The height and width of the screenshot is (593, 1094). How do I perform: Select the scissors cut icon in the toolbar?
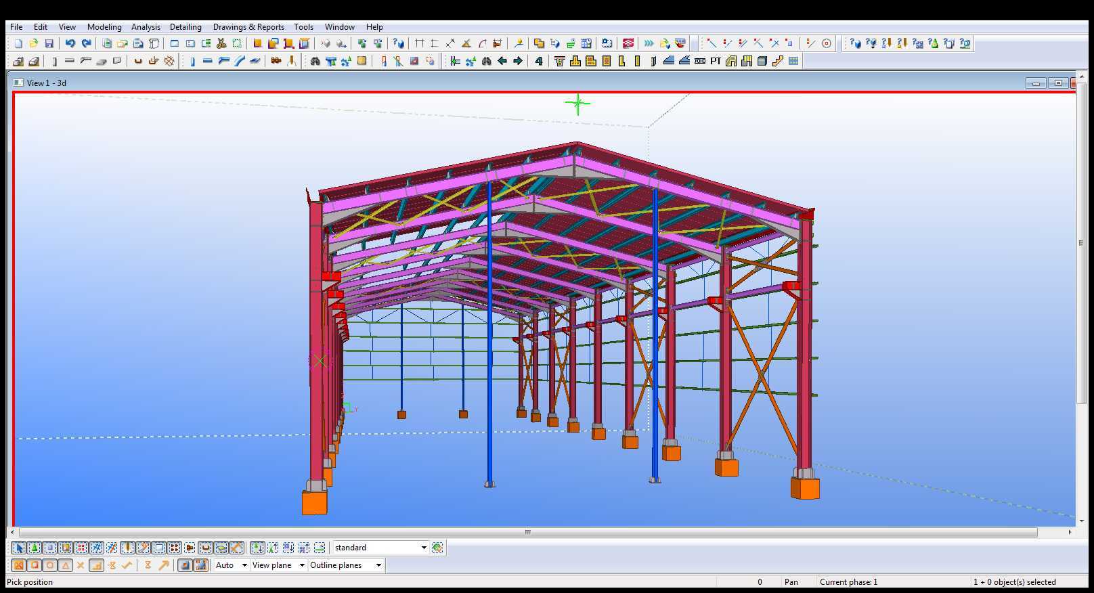[x=221, y=43]
